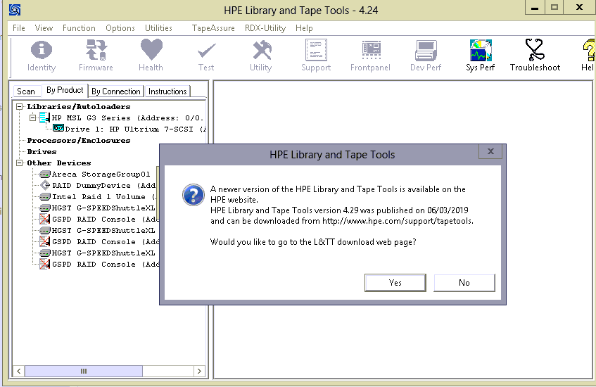This screenshot has width=596, height=387.
Task: Open the Options menu
Action: click(x=120, y=28)
